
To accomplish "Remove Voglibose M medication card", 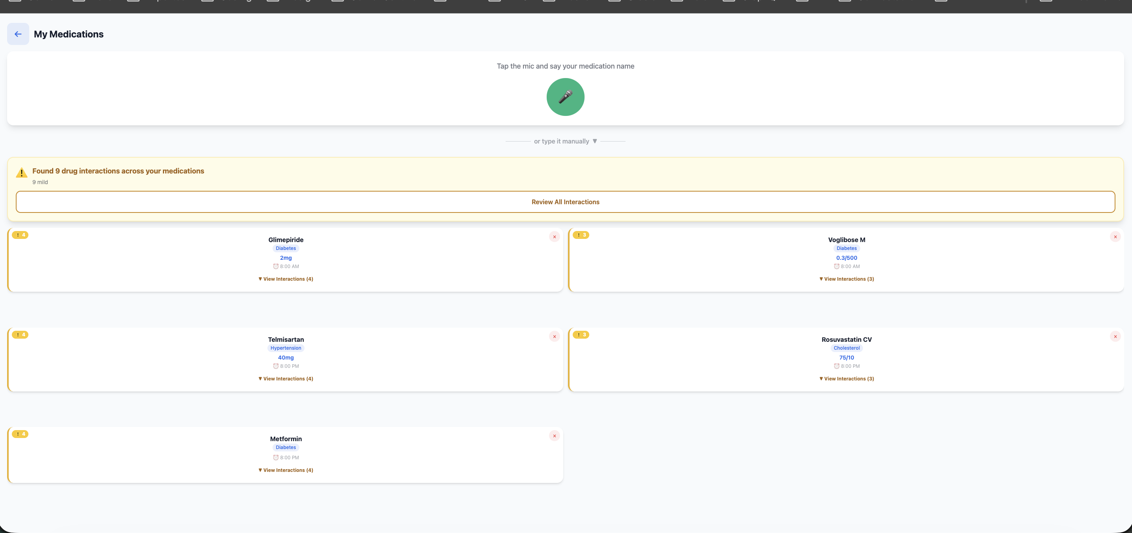I will [1115, 237].
